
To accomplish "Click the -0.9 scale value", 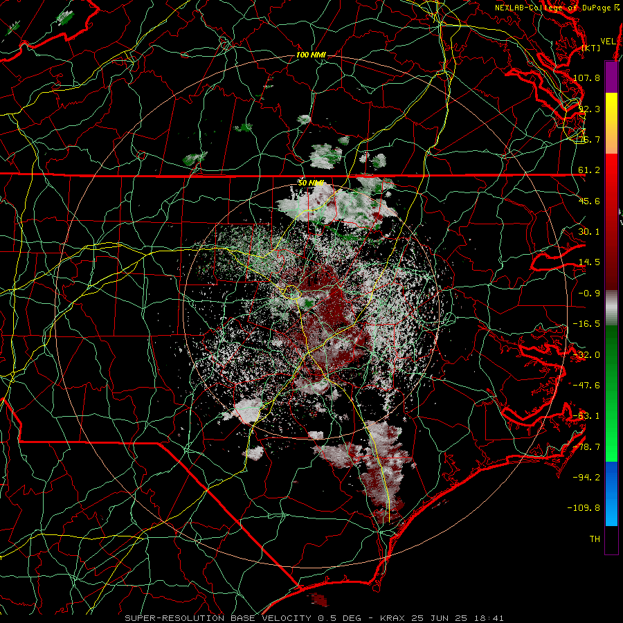I will [x=589, y=294].
